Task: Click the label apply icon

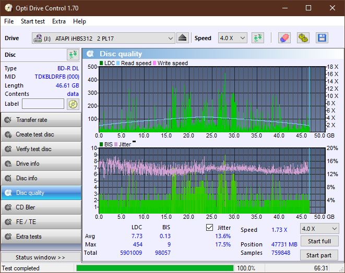Action: (x=73, y=104)
